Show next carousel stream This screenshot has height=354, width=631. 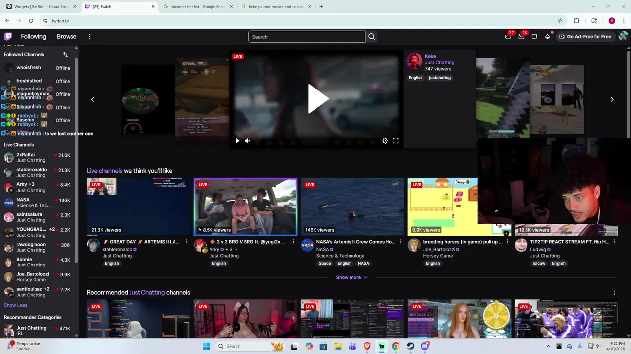(612, 99)
